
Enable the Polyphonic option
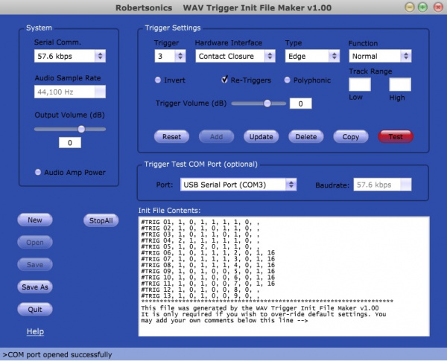287,80
